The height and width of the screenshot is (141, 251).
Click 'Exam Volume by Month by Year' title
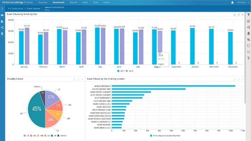point(22,14)
